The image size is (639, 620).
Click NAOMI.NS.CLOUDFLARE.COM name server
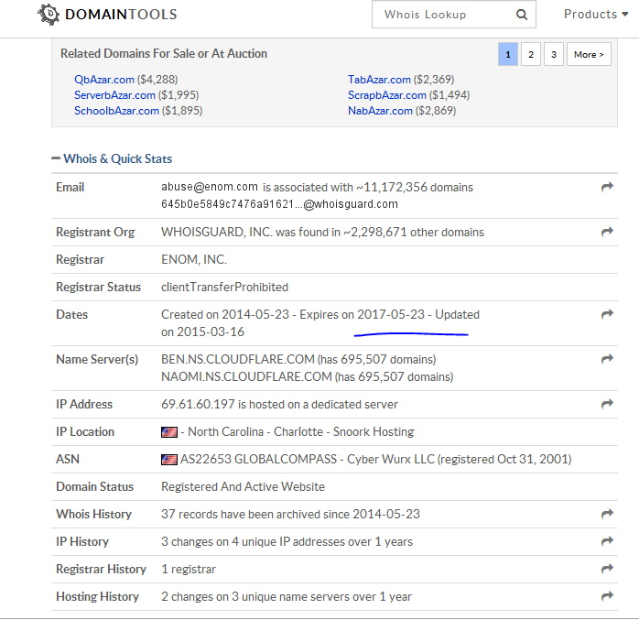pos(246,376)
